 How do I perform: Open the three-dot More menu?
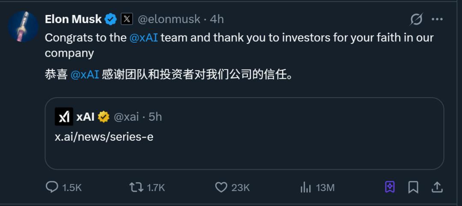(437, 19)
